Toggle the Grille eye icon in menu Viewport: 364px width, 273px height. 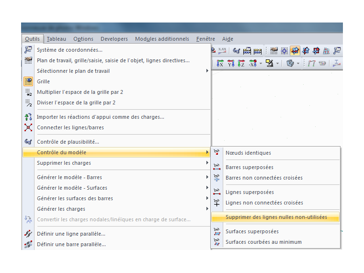point(28,81)
